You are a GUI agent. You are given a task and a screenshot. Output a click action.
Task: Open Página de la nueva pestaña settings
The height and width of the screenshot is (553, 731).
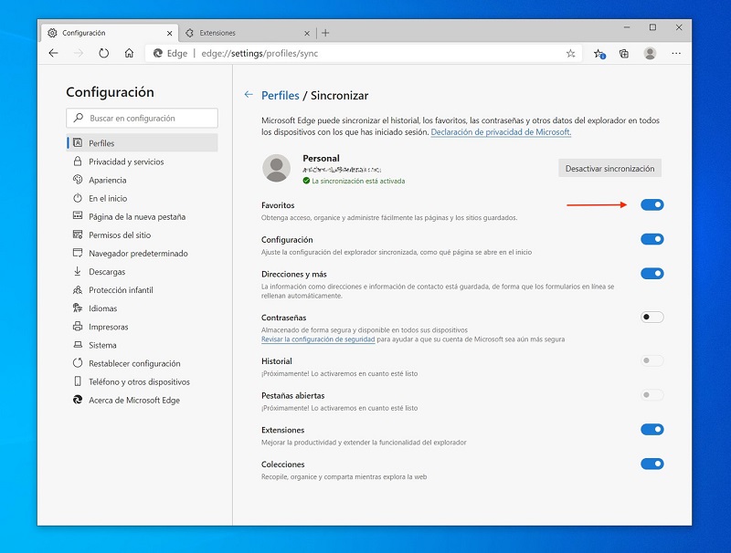(142, 216)
